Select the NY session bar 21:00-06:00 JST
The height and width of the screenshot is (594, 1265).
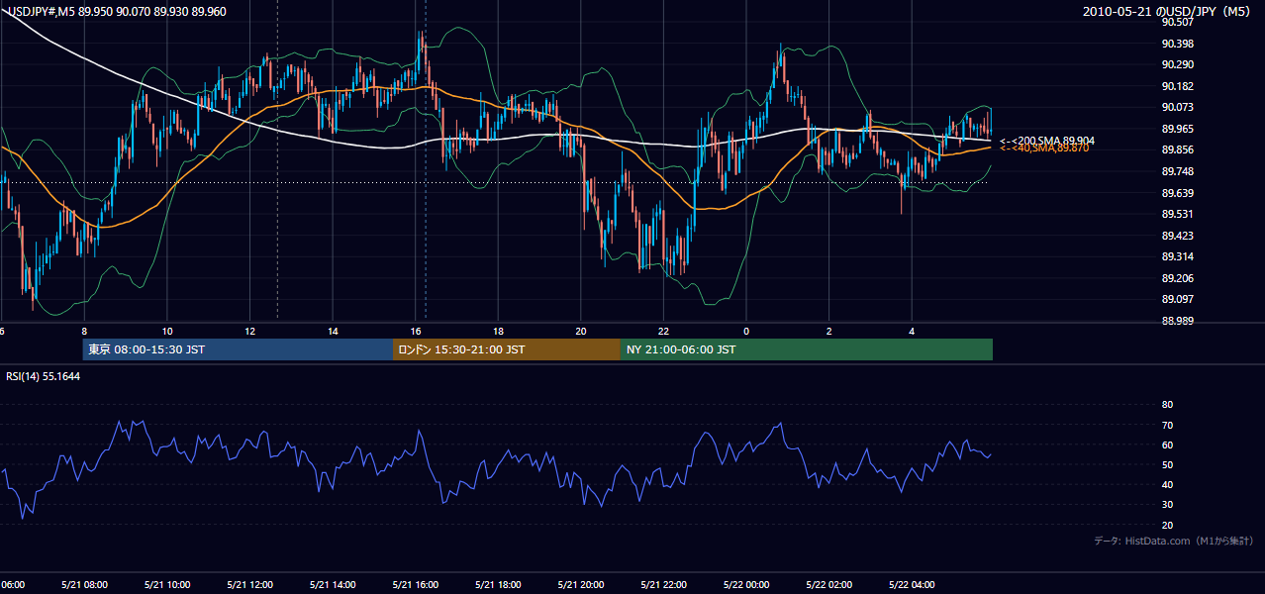point(807,349)
